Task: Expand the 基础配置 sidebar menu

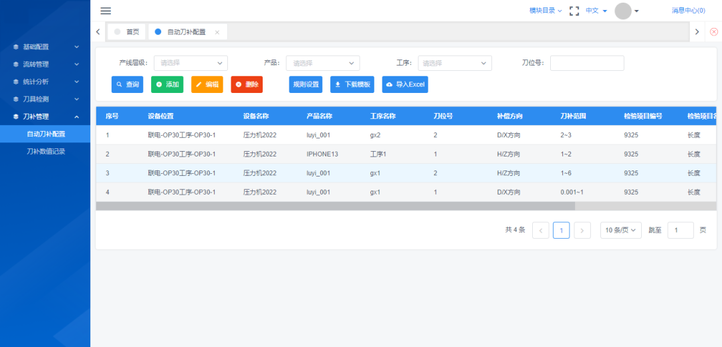Action: point(45,47)
